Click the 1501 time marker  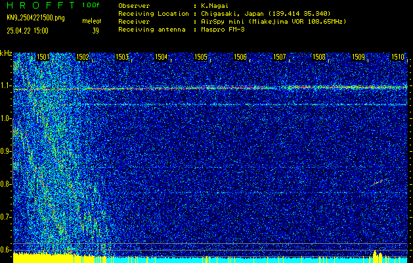tap(43, 57)
